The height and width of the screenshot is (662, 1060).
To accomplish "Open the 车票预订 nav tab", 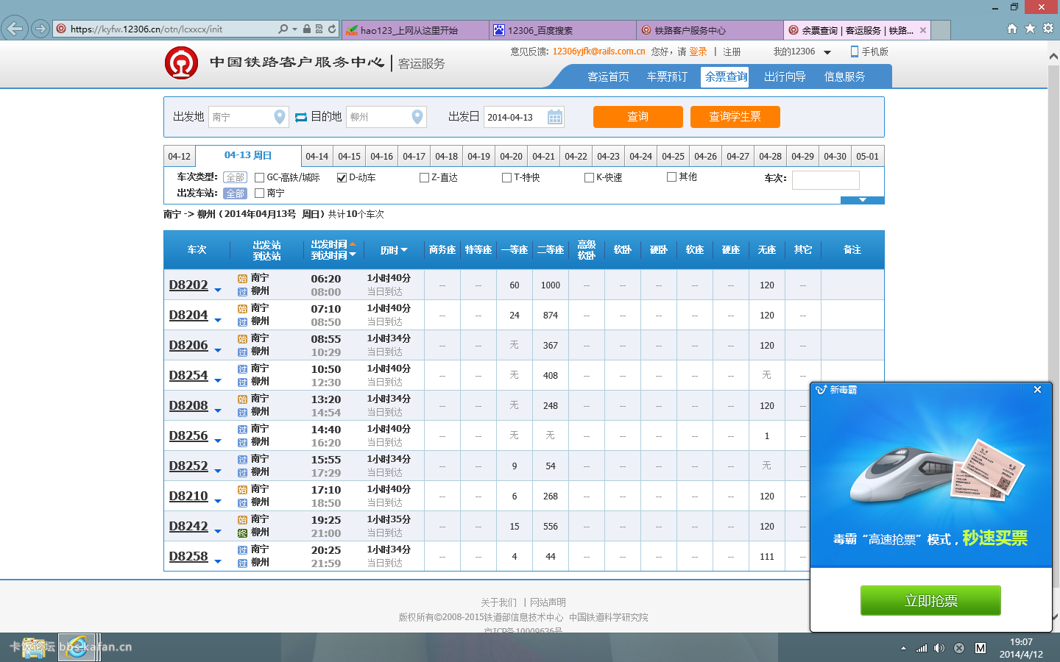I will (667, 76).
